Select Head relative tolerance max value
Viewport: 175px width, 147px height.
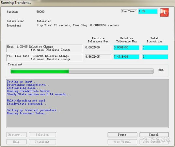pos(126,47)
